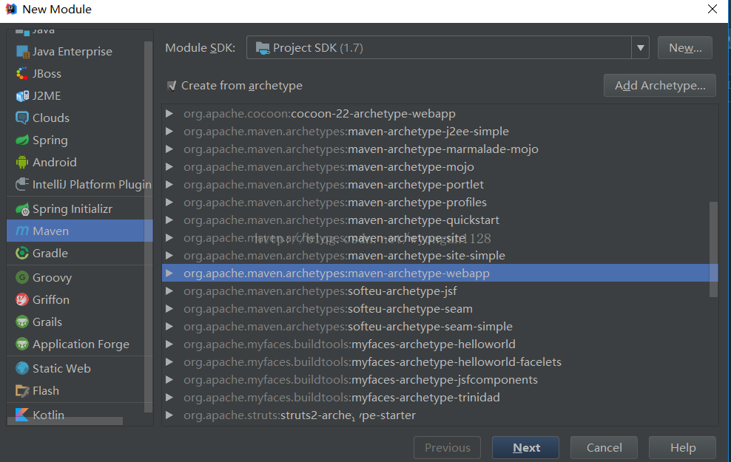Toggle the Create from archetype checkbox

point(172,86)
